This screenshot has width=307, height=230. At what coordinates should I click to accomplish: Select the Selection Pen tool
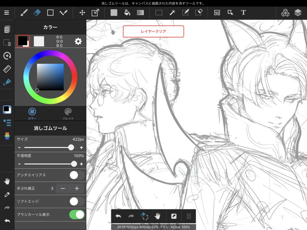point(185,13)
